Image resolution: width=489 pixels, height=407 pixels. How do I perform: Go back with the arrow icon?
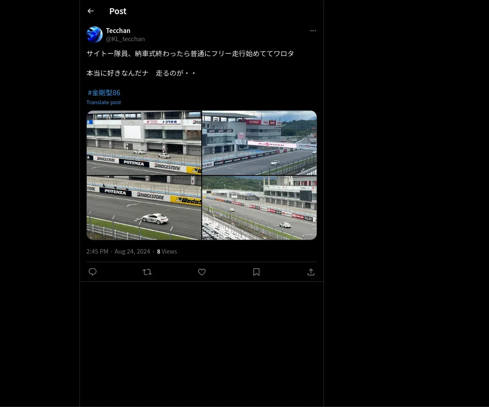pyautogui.click(x=90, y=11)
